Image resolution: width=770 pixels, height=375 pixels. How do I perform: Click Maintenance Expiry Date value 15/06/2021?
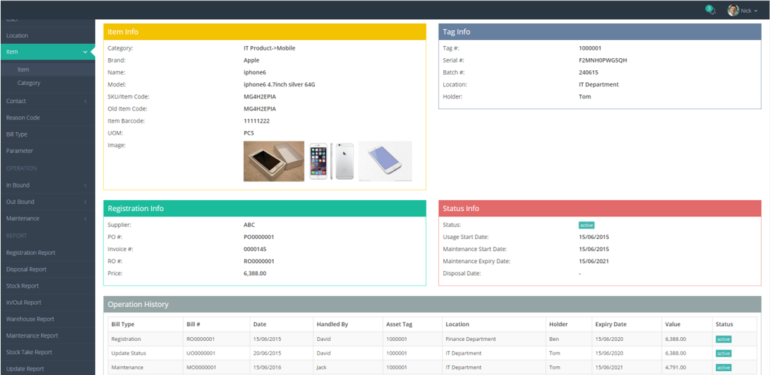594,261
